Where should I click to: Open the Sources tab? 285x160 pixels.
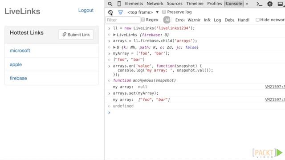[x=175, y=4]
